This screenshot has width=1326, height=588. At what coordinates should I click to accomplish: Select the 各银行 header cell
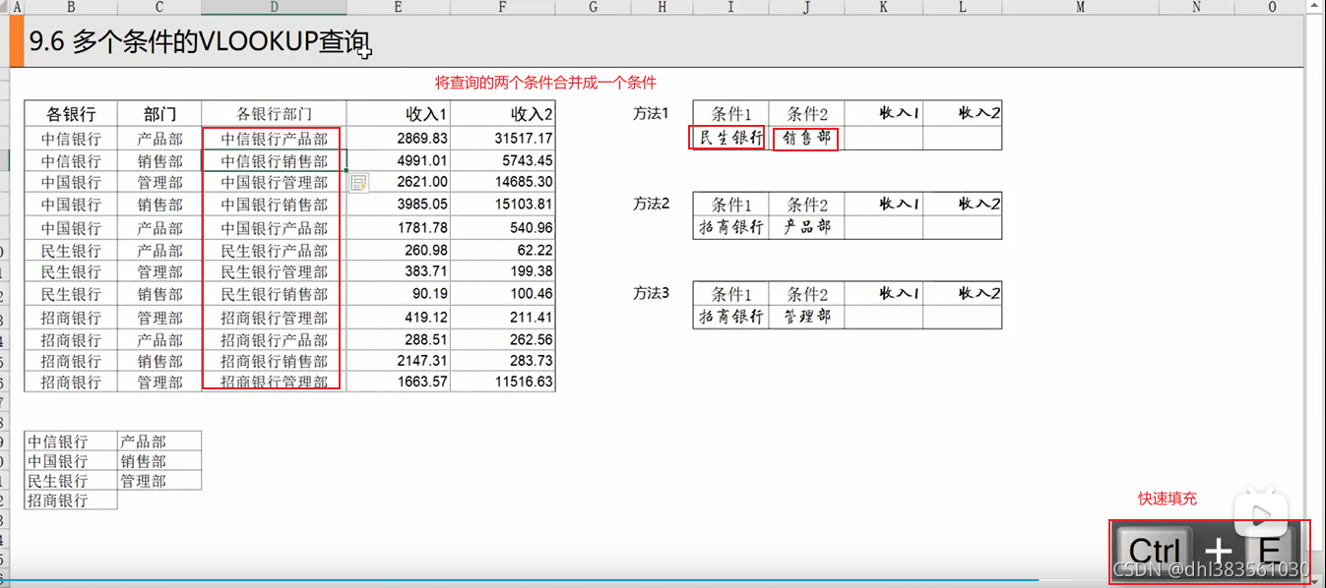[71, 114]
